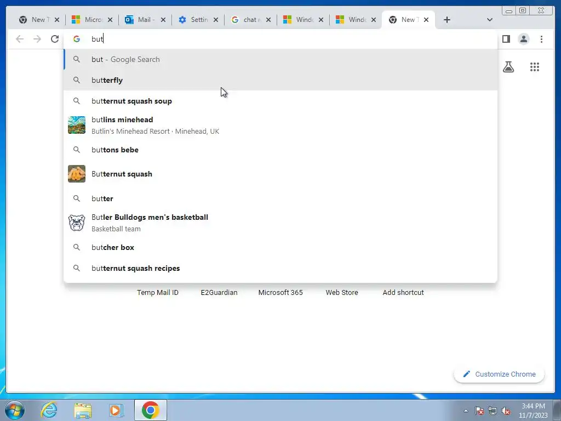This screenshot has height=421, width=561.
Task: Open the Temp Mail ID shortcut
Action: click(x=157, y=293)
